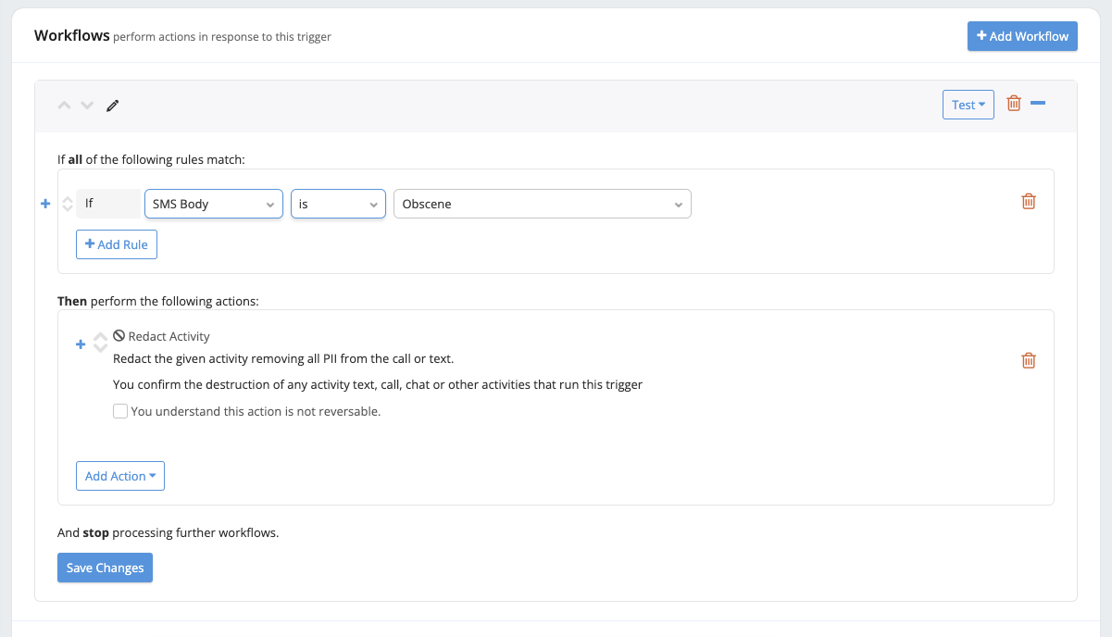
Task: Move the workflow up with the up chevron
Action: 64,106
